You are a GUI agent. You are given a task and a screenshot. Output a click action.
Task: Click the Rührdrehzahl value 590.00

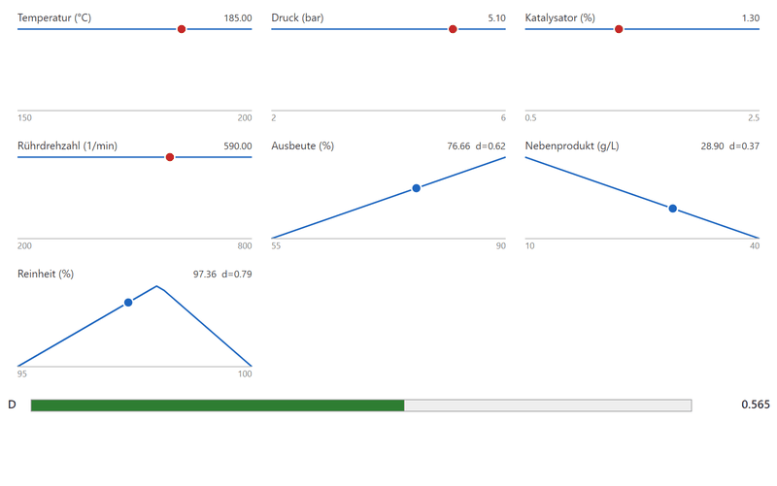238,146
